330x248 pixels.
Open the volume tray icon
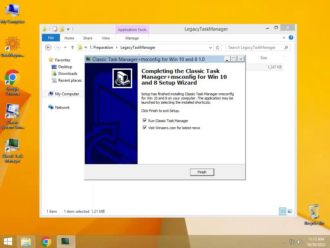[x=299, y=242]
